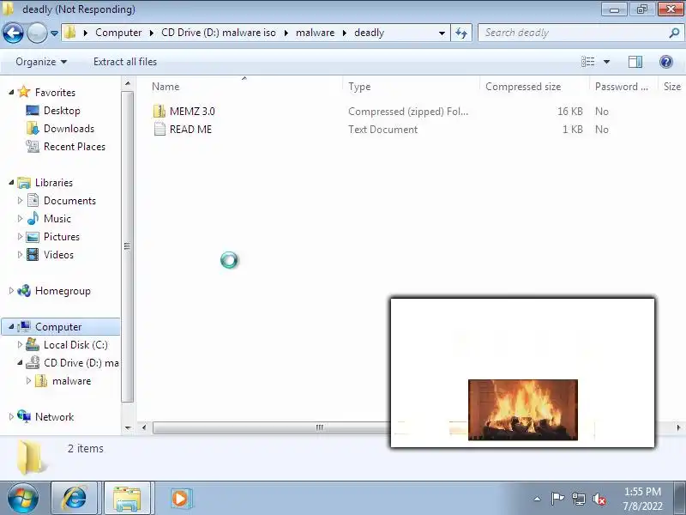Expand the Homegroup node

[x=11, y=290]
